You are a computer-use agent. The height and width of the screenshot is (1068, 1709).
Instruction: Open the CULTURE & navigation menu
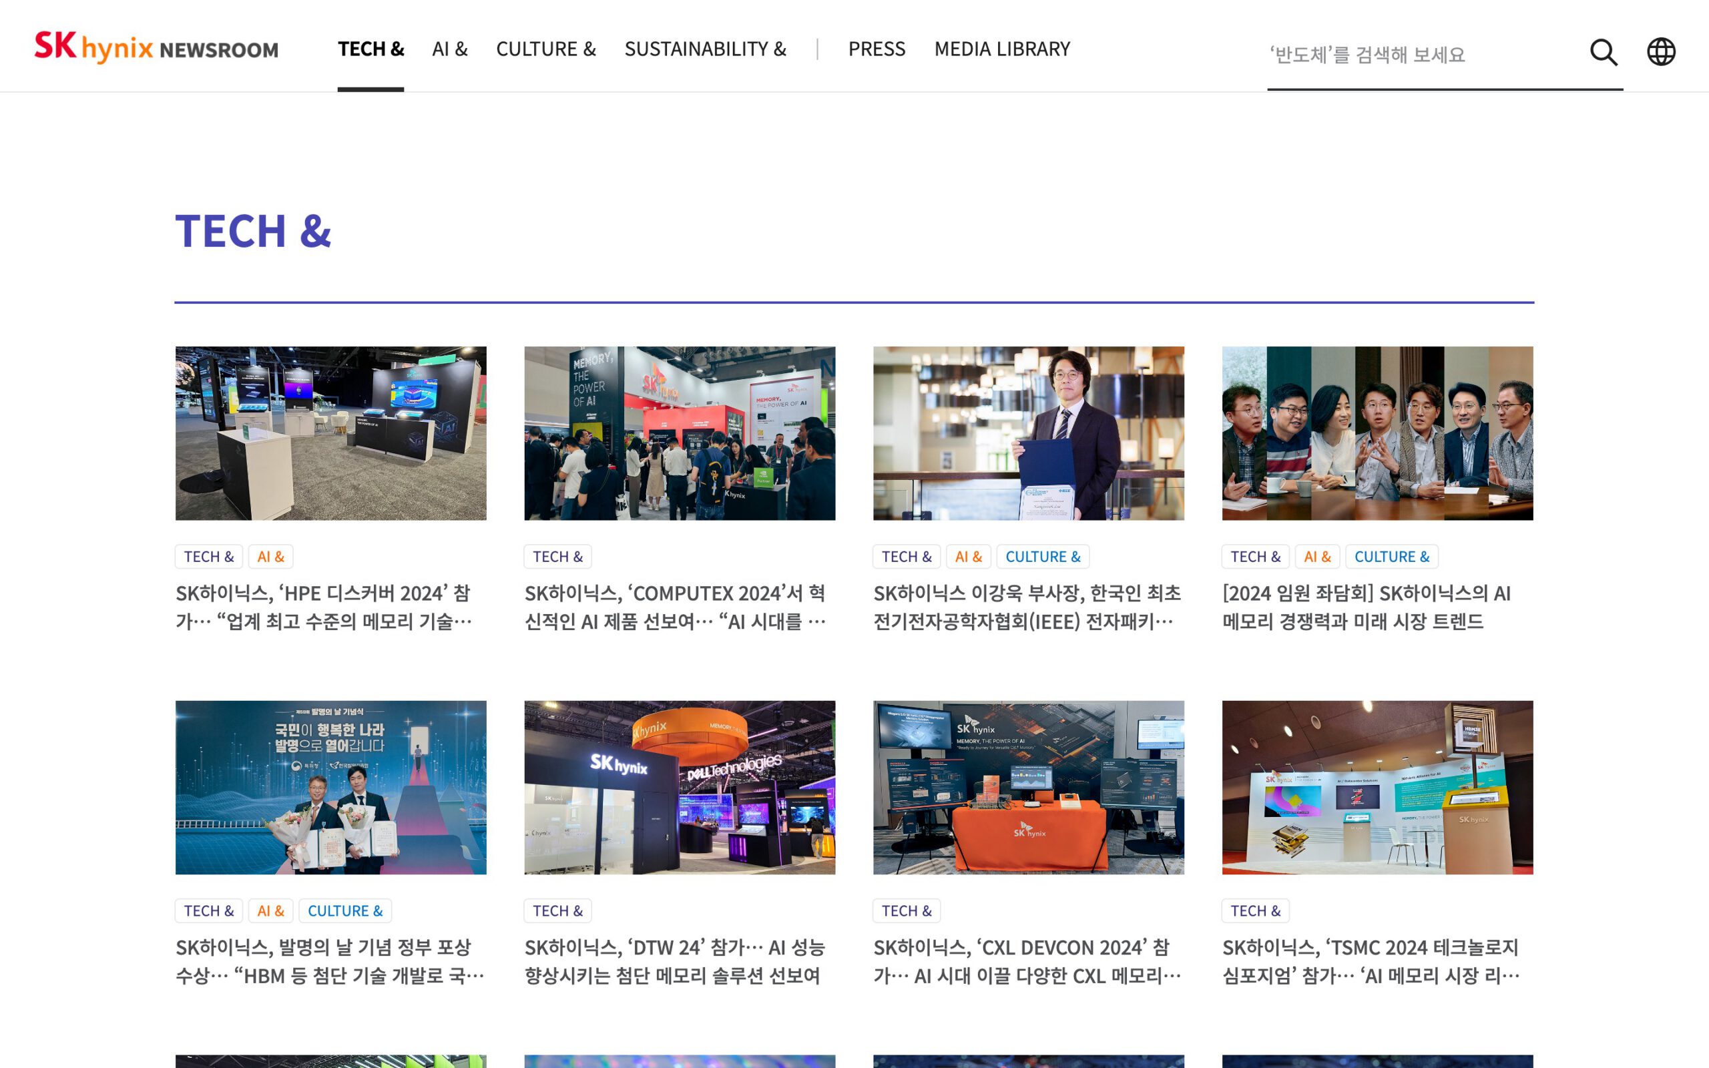pos(545,49)
